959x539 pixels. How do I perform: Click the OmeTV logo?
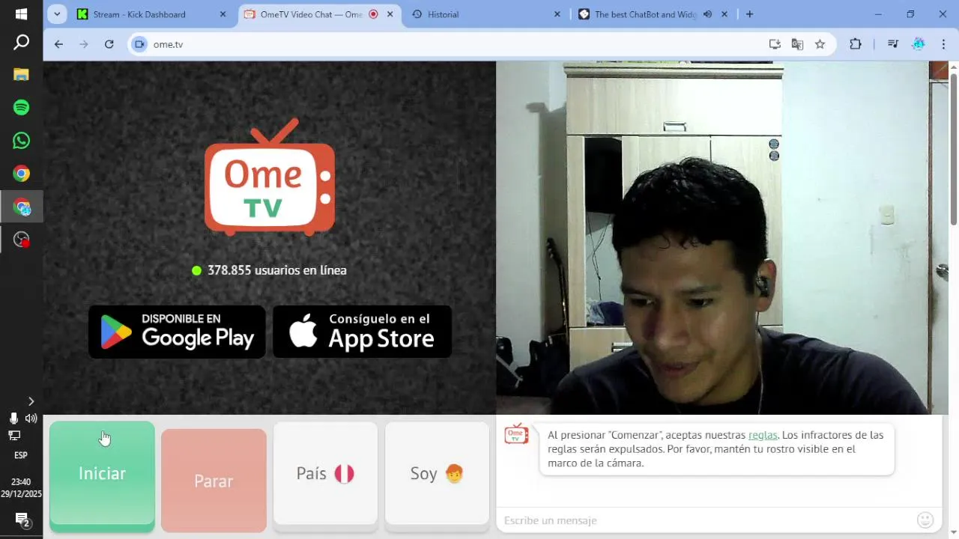[x=270, y=177]
